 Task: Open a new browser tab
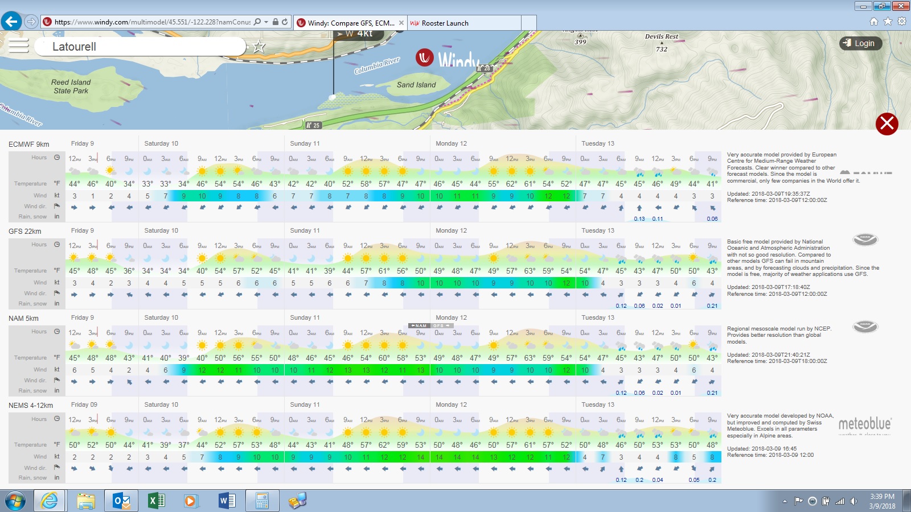coord(529,23)
